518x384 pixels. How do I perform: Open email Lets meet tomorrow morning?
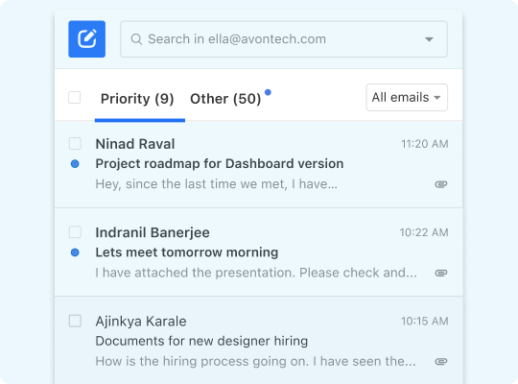259,252
